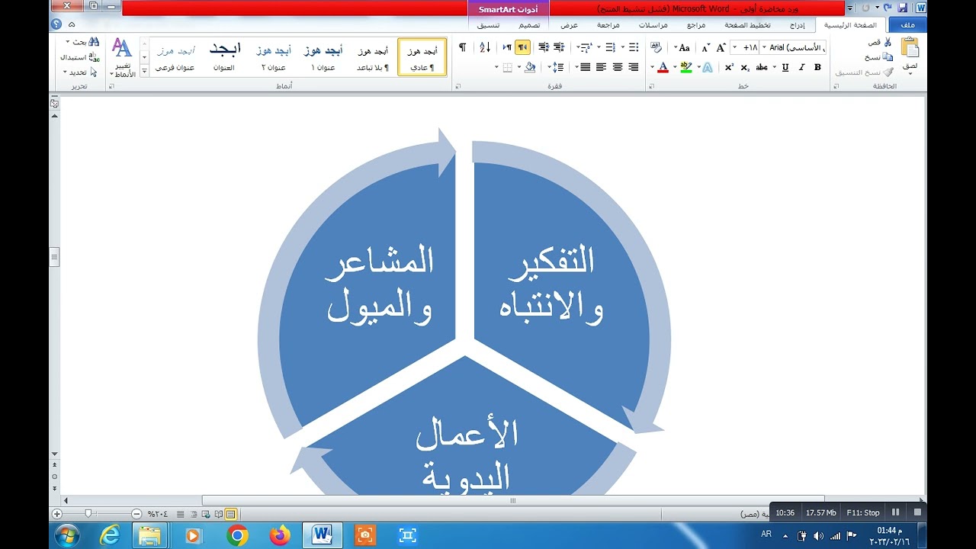
Task: Click the superscript x² icon
Action: (729, 67)
